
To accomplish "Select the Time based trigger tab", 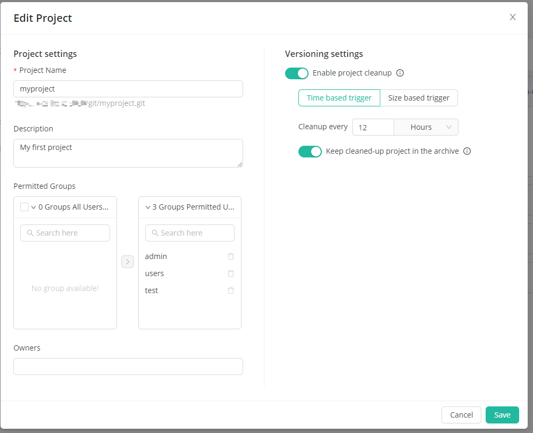I will click(339, 98).
